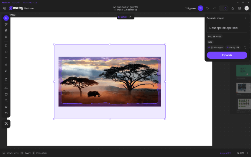This screenshot has width=251, height=157.
Task: Click the Encuadrar hint in the status bar
Action: coord(40,153)
